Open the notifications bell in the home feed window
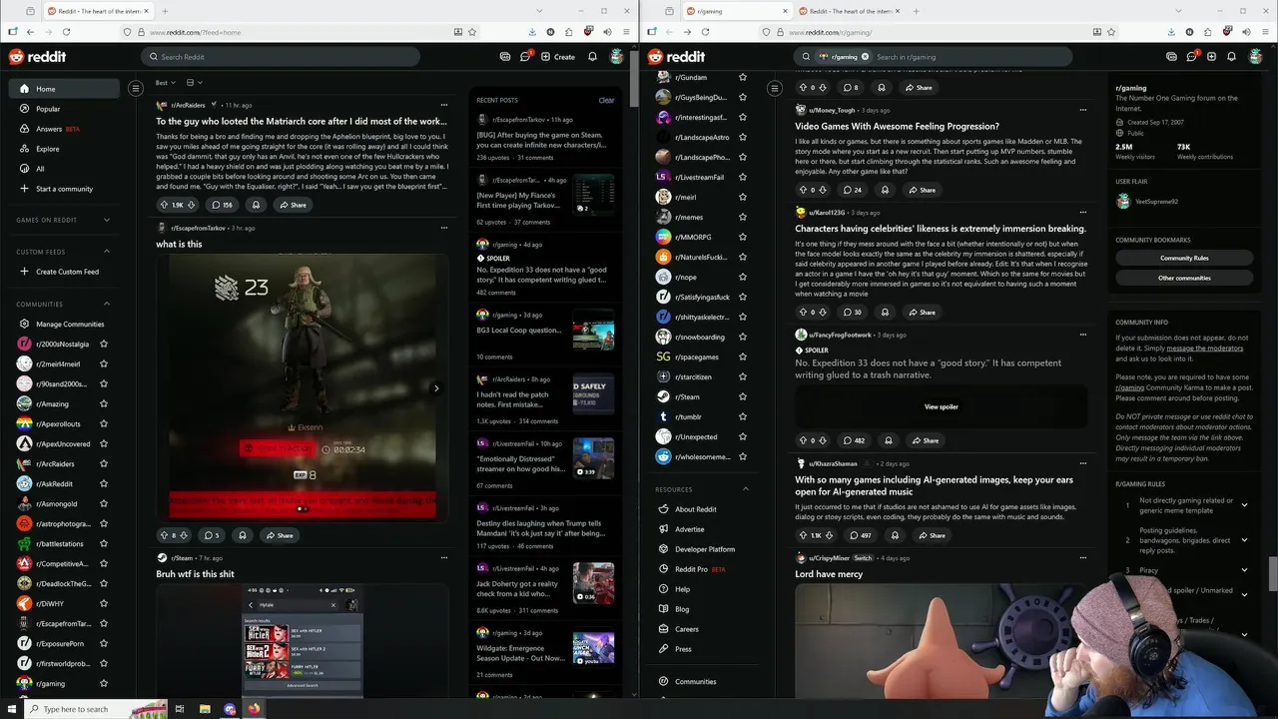 [x=592, y=57]
